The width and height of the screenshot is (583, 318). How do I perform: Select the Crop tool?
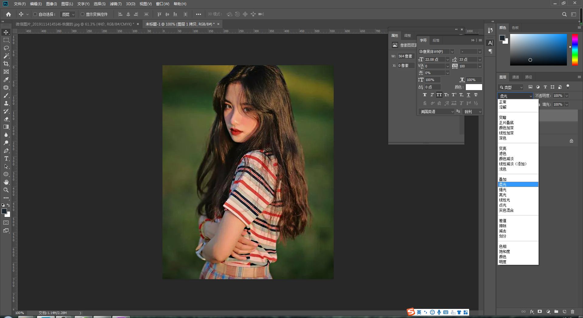[x=6, y=64]
